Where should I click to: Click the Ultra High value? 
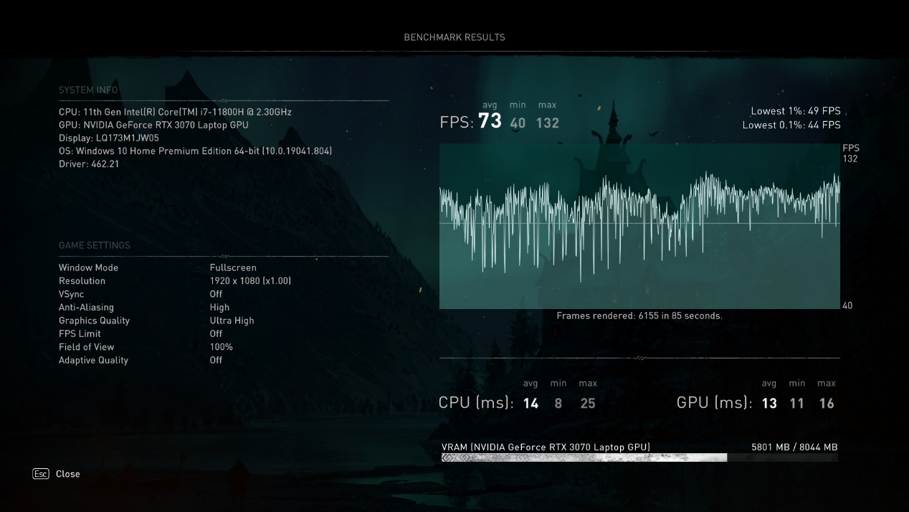tap(232, 321)
